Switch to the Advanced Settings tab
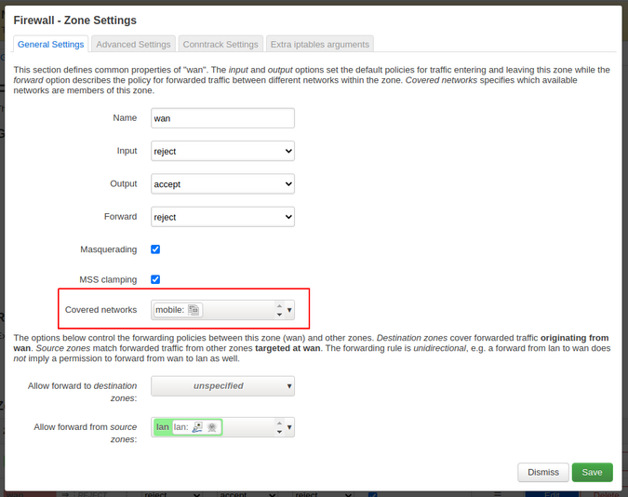 133,44
